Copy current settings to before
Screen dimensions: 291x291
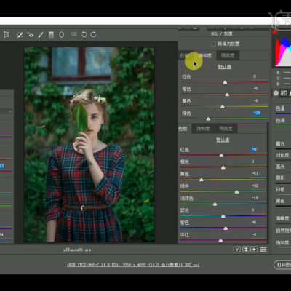254,250
